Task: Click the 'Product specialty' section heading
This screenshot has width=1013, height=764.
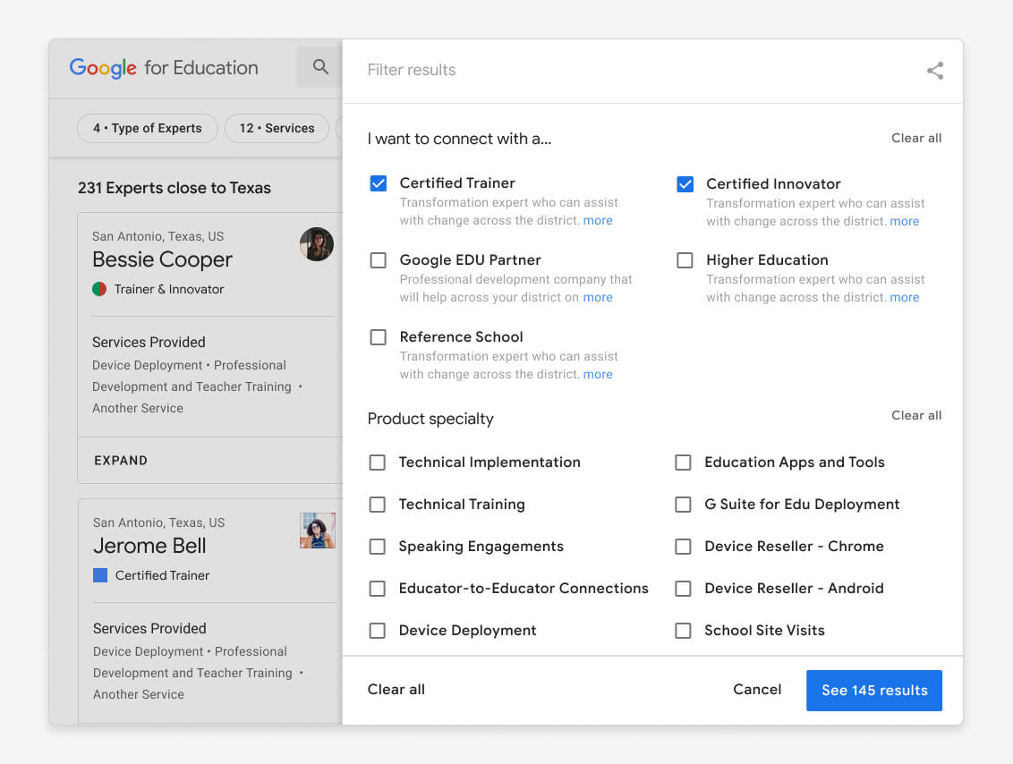Action: pyautogui.click(x=430, y=419)
